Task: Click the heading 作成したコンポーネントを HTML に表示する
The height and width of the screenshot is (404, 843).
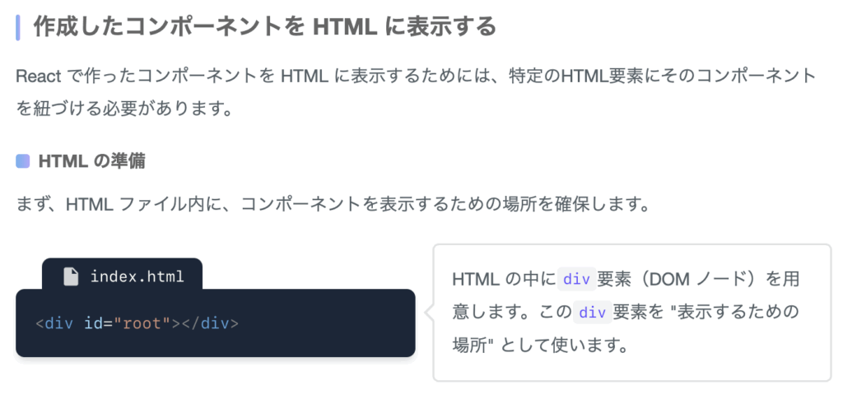Action: 264,27
